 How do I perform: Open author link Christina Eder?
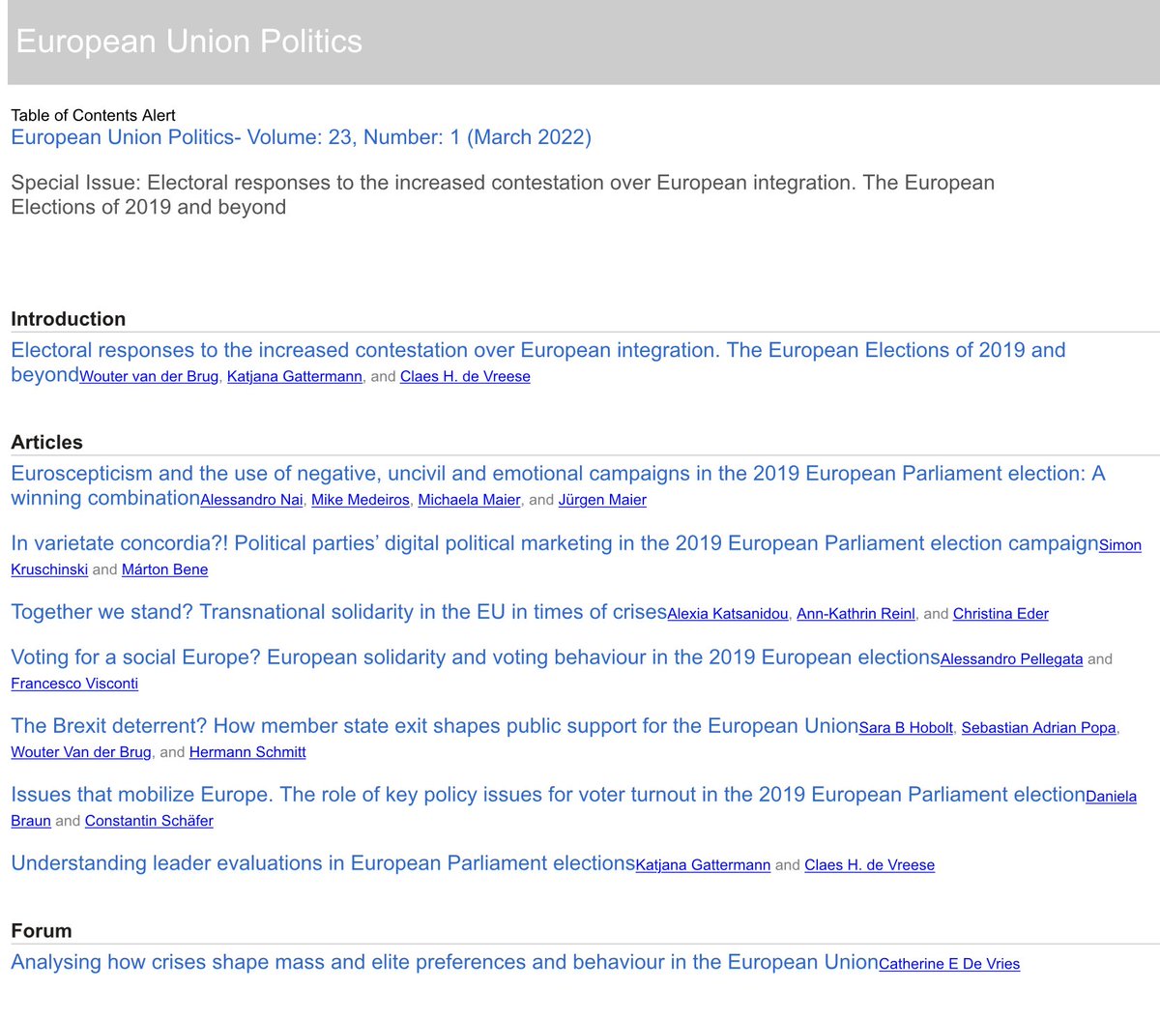tap(1000, 614)
